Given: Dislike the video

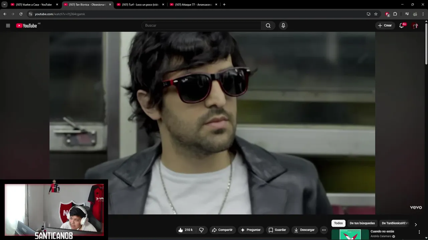Looking at the screenshot, I should [x=201, y=230].
